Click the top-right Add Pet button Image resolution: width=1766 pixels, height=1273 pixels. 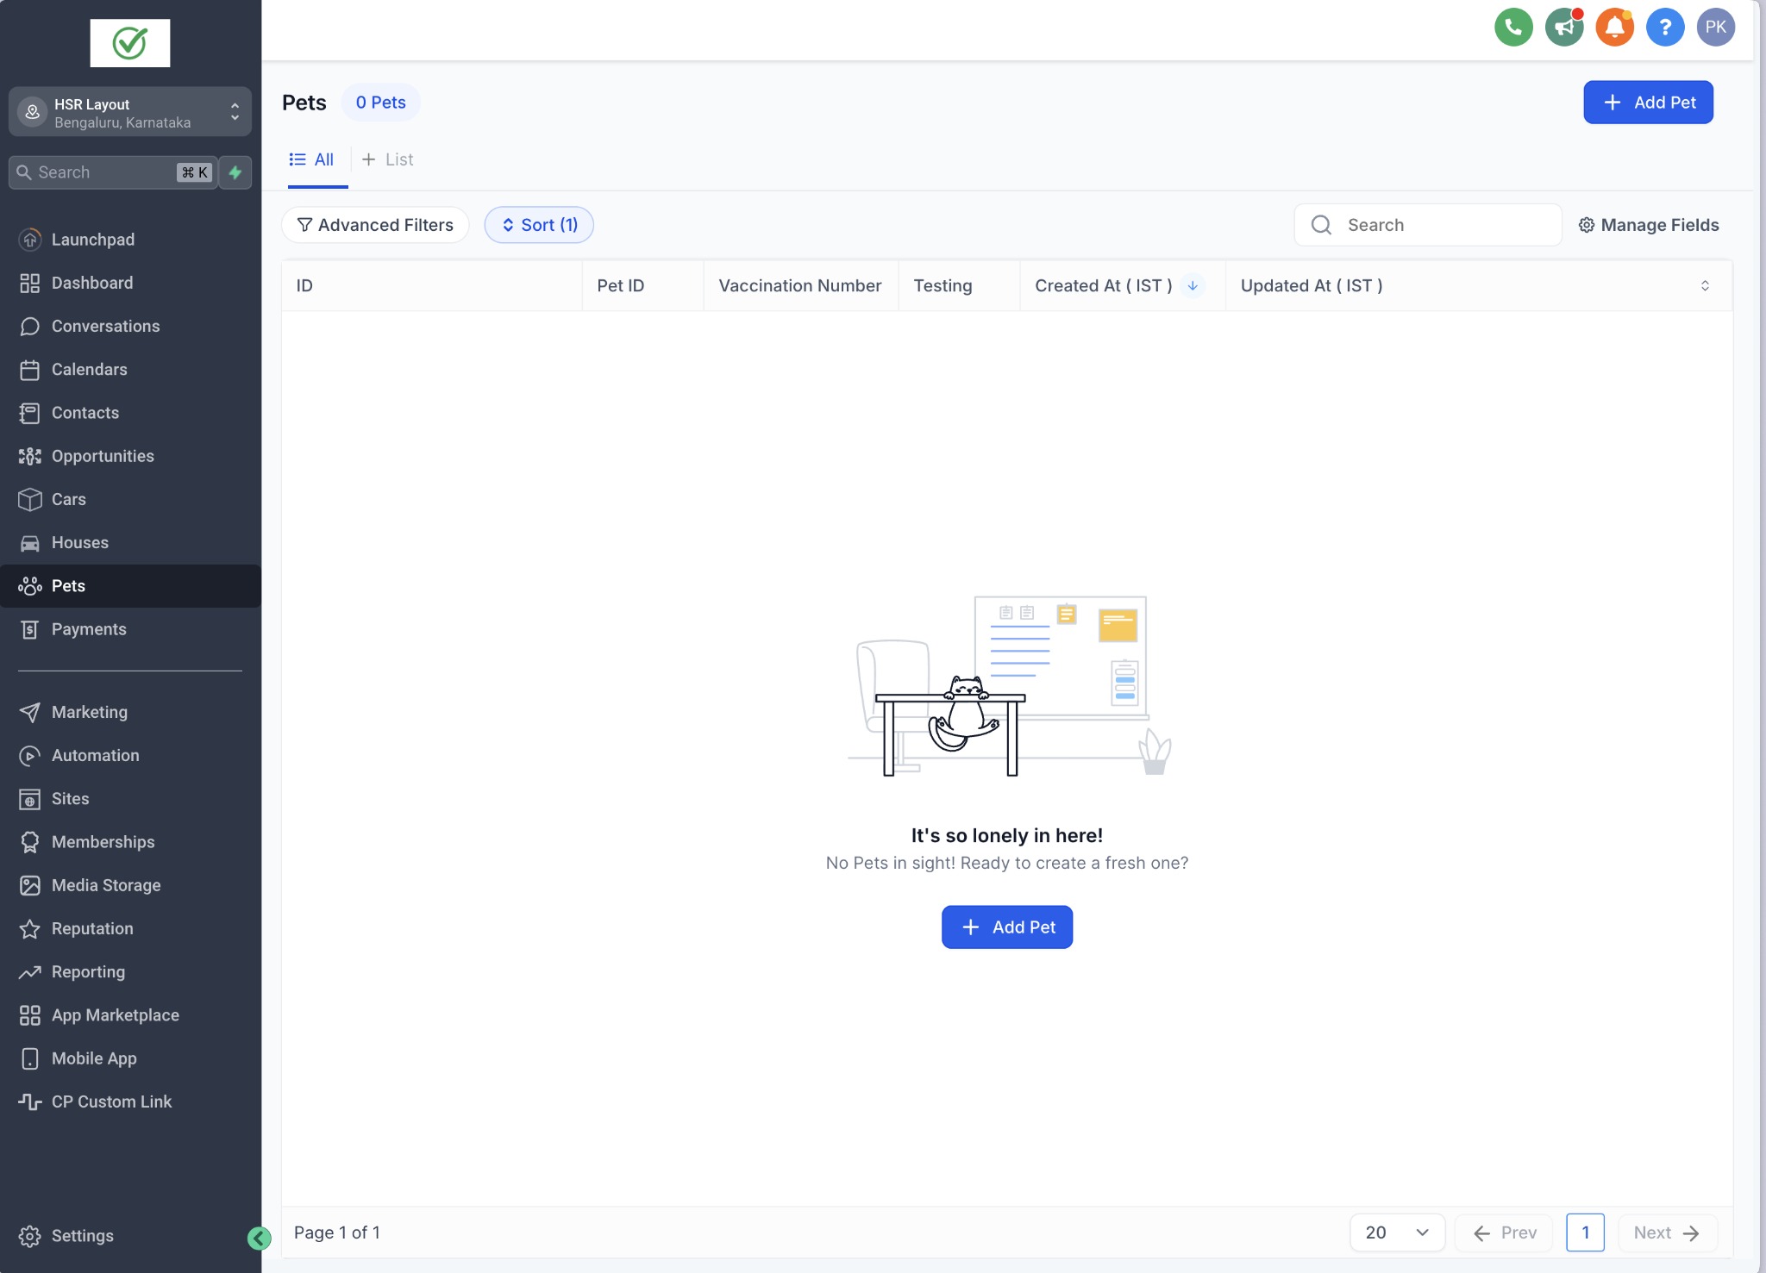1648,103
